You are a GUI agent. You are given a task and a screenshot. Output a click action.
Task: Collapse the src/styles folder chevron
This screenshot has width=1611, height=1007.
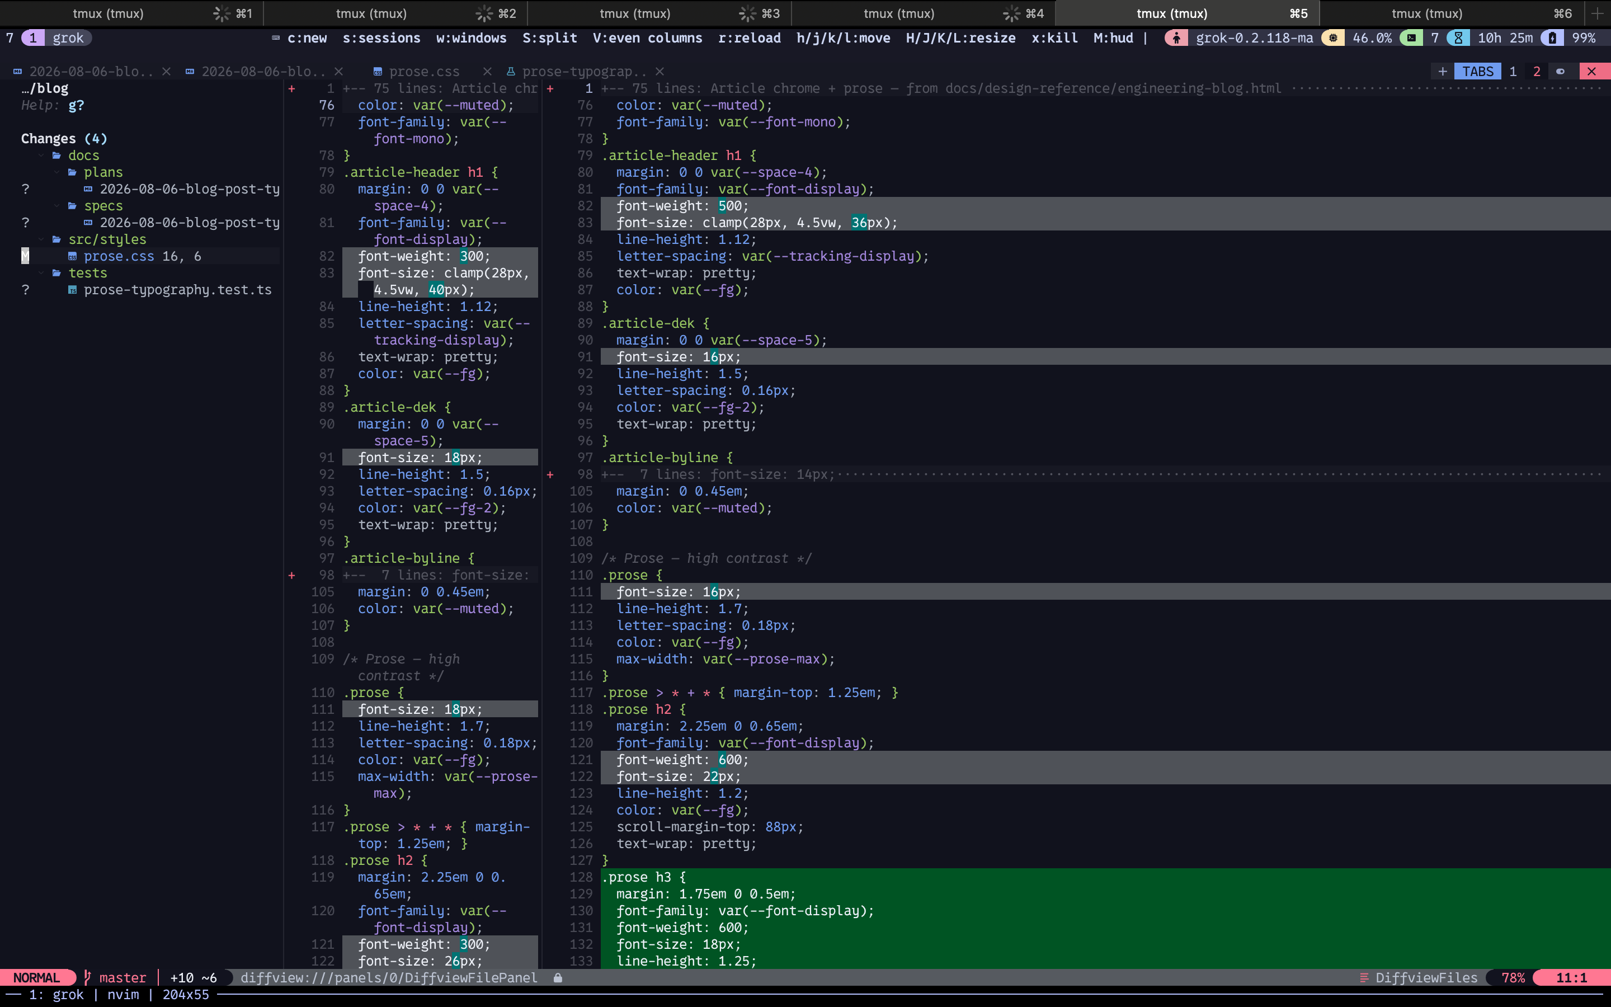click(x=41, y=239)
